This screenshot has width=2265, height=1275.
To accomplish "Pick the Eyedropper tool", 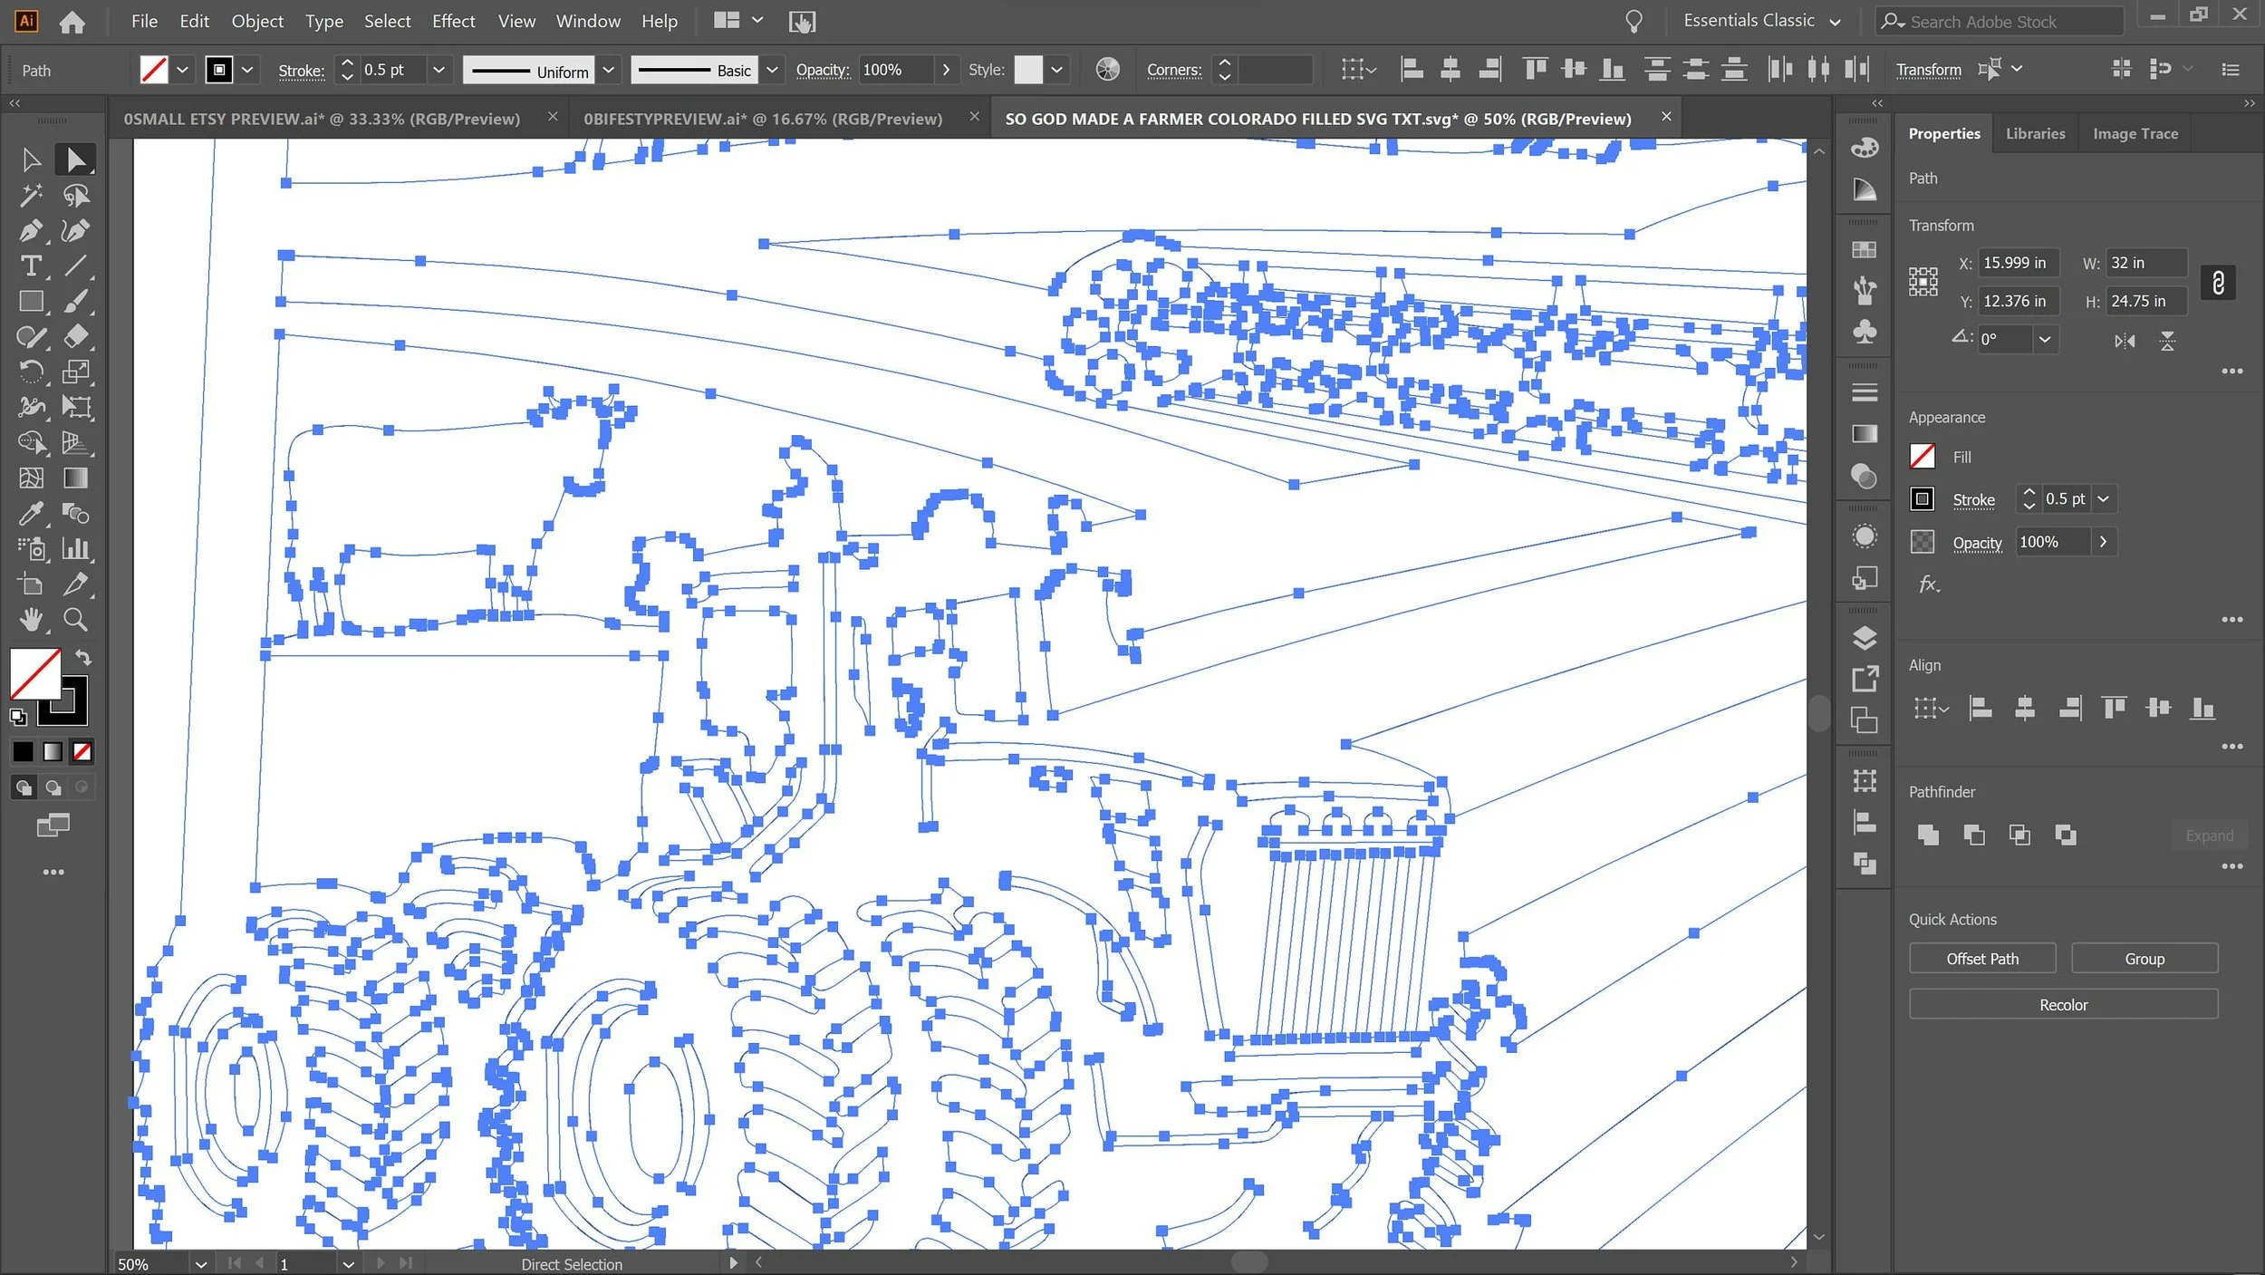I will [x=30, y=514].
